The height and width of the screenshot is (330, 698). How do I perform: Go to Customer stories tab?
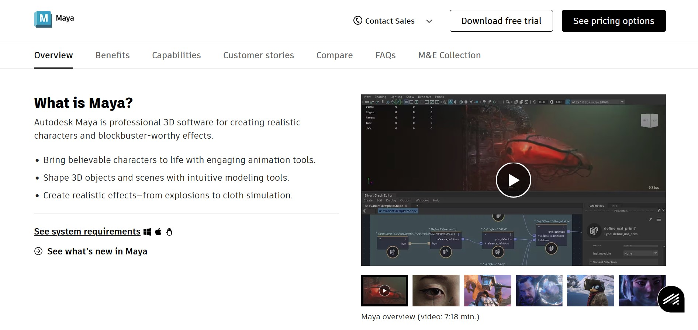pos(259,55)
